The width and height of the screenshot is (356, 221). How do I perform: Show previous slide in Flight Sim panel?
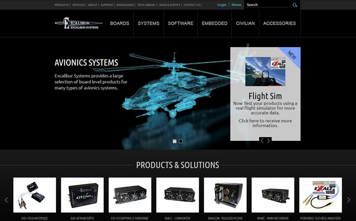262,141
